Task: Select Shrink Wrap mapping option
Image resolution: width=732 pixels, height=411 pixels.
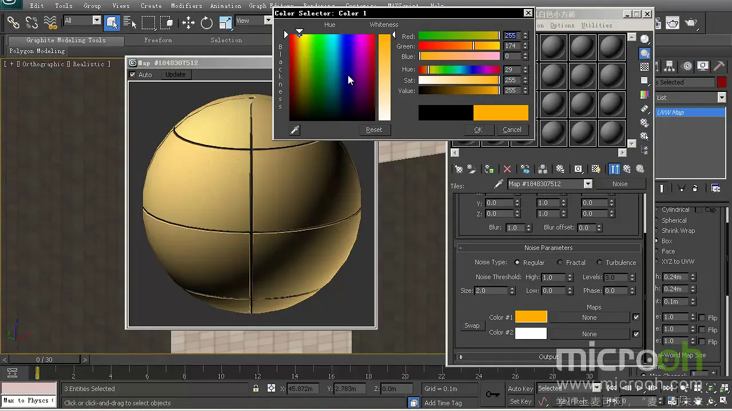Action: click(x=678, y=231)
